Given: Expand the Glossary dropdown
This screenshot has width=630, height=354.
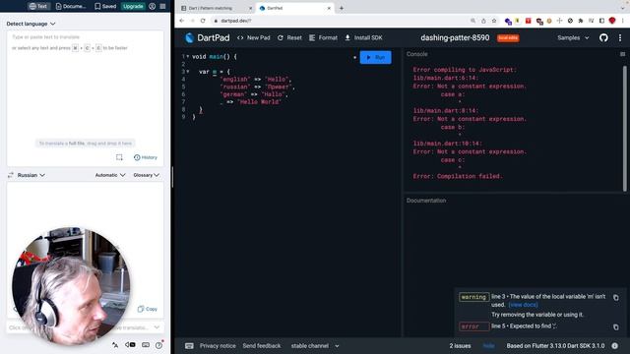Looking at the screenshot, I should 147,175.
